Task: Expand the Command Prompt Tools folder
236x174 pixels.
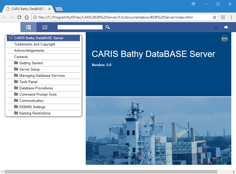Action: (x=38, y=94)
